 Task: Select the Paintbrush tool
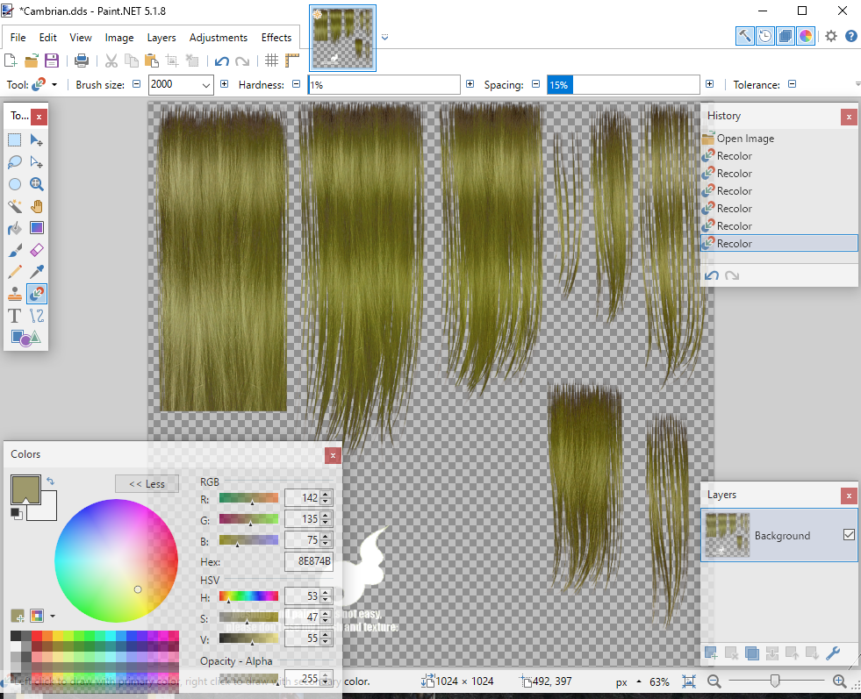(15, 250)
